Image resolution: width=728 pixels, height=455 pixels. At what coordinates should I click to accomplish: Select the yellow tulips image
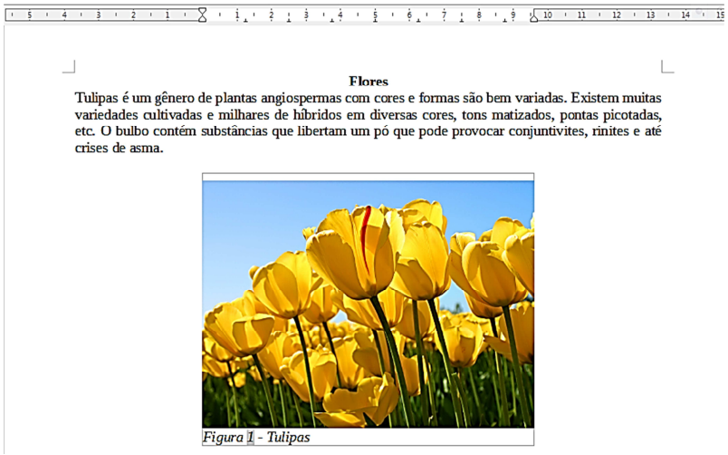(368, 304)
